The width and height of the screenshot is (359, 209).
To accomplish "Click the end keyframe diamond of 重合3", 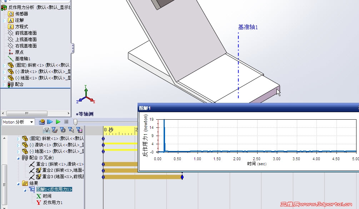I will (x=182, y=177).
